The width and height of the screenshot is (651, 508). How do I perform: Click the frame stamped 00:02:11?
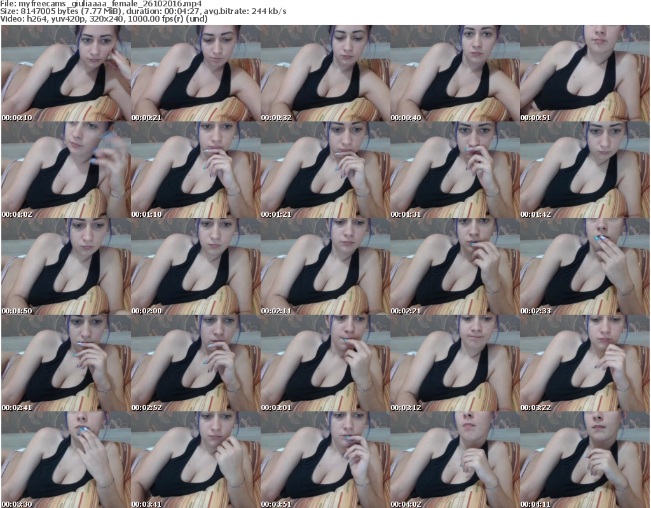325,266
